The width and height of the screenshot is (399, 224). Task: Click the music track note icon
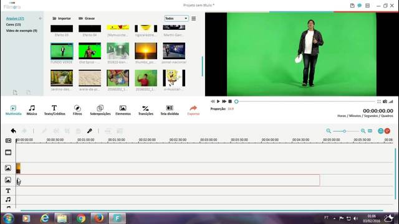click(x=8, y=200)
